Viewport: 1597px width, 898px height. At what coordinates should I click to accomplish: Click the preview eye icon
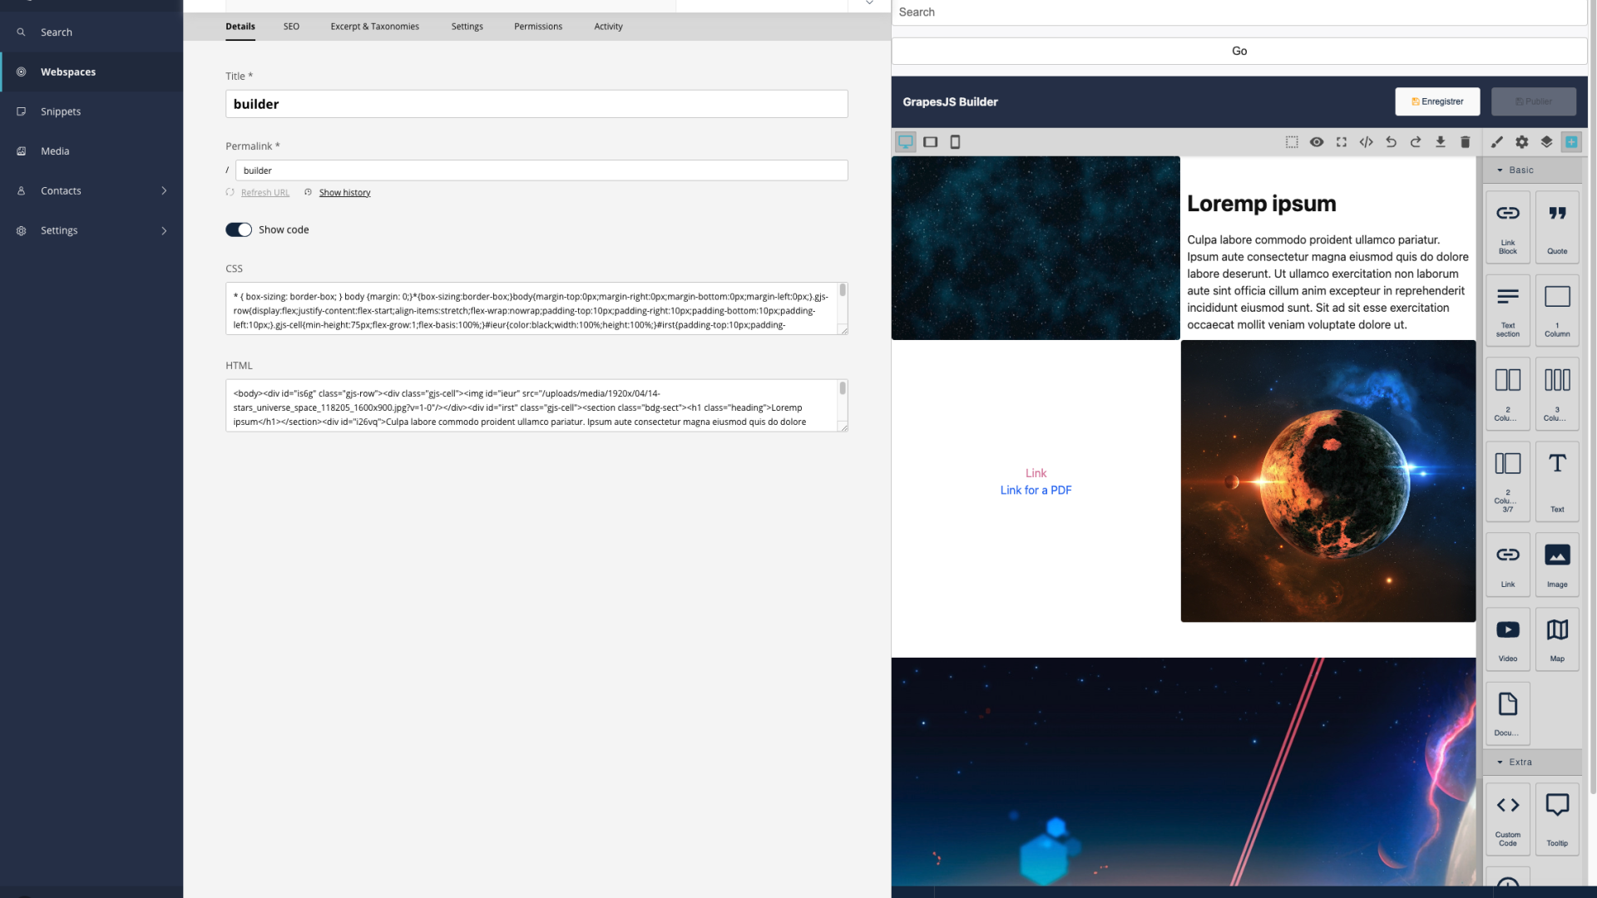(x=1317, y=142)
